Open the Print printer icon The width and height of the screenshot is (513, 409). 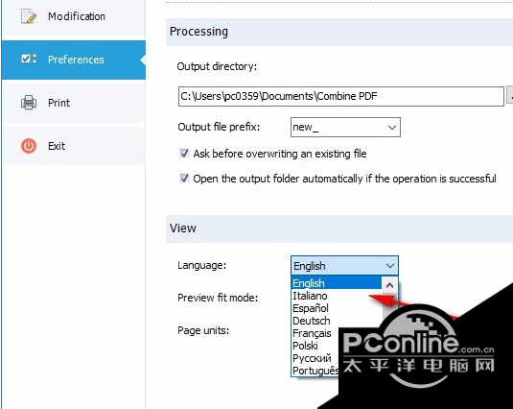pos(29,103)
